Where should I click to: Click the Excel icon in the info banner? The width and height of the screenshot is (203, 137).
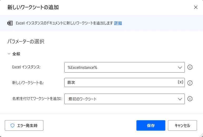pos(10,23)
